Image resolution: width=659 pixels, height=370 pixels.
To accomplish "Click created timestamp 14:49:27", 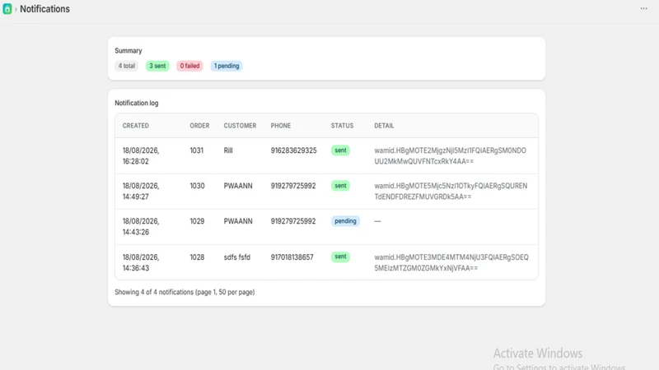I will pyautogui.click(x=135, y=197).
